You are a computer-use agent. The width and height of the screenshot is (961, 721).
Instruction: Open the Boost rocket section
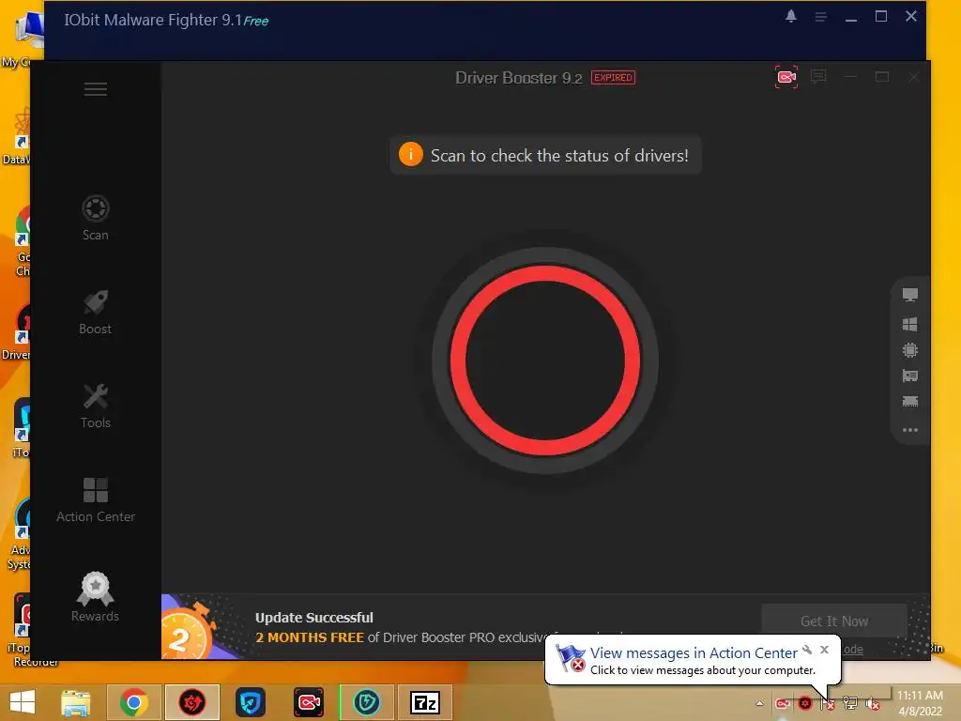pyautogui.click(x=96, y=312)
